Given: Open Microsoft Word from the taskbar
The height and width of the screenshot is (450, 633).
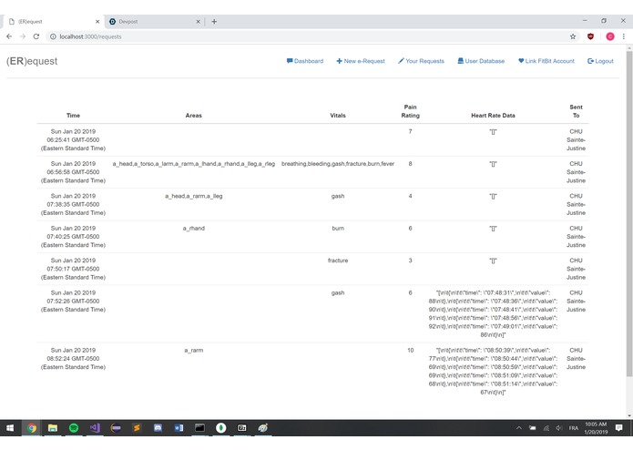Looking at the screenshot, I should (179, 428).
